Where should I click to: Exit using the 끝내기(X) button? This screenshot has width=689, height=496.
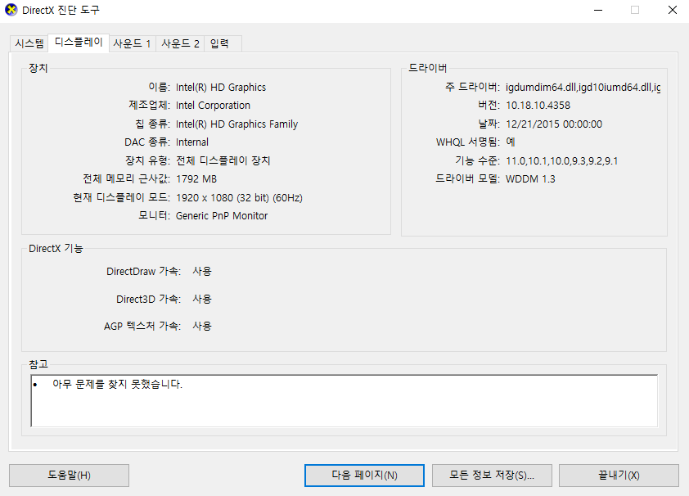point(619,476)
